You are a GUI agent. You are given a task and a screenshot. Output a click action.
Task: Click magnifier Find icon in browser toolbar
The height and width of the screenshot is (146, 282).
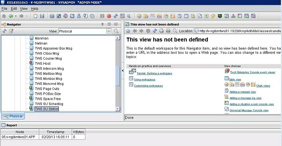175,31
